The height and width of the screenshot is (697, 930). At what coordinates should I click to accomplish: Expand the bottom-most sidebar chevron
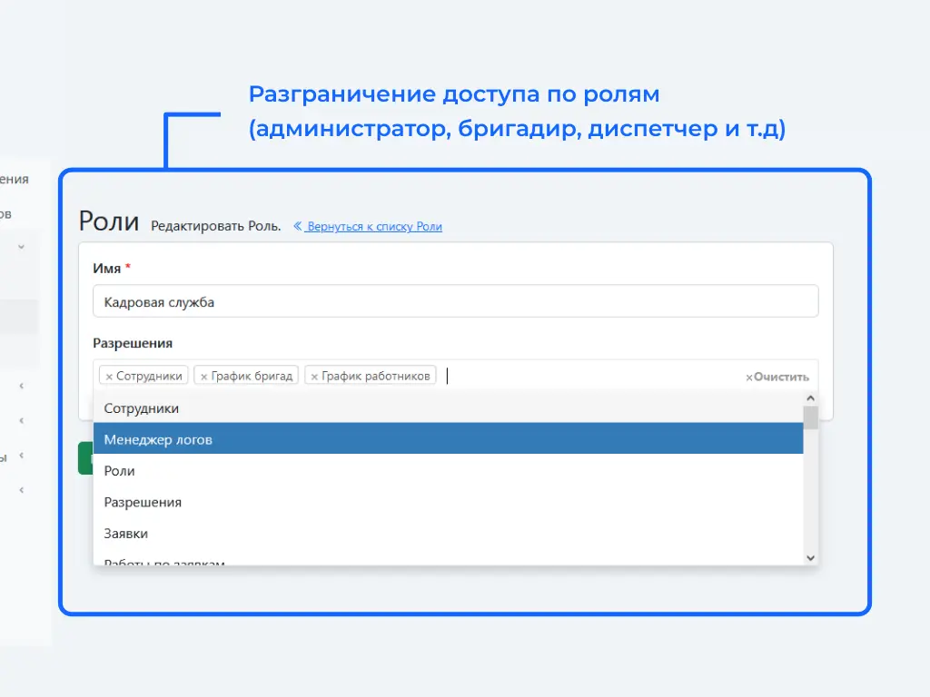(x=21, y=490)
